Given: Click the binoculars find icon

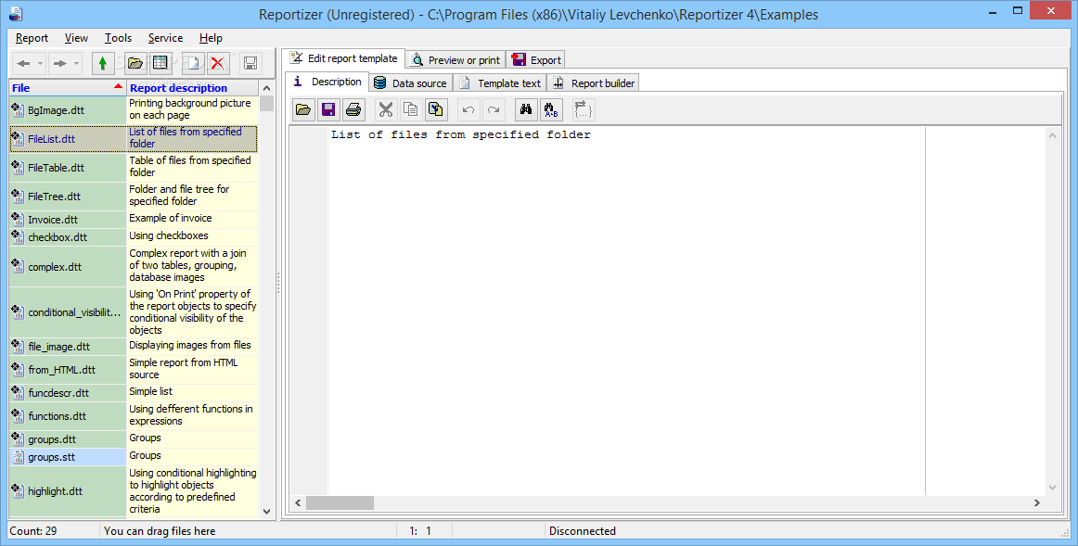Looking at the screenshot, I should tap(526, 109).
